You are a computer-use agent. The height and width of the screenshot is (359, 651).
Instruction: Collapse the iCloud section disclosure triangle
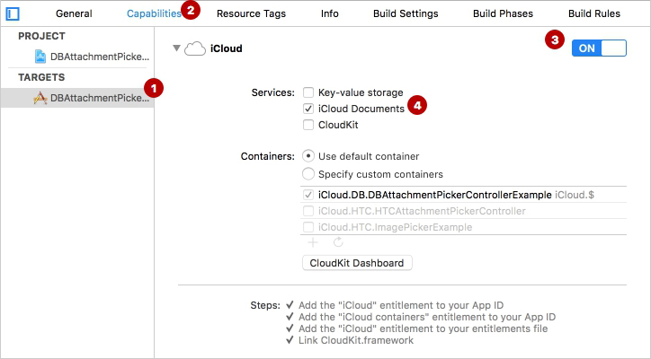point(176,48)
